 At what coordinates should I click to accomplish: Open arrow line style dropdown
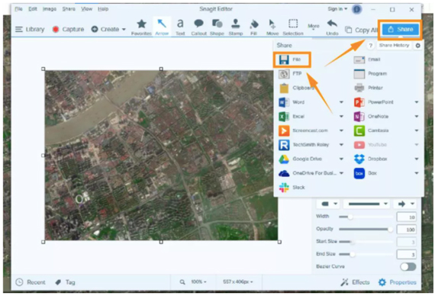coord(367,204)
